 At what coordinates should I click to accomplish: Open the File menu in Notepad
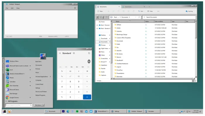click(x=7, y=8)
